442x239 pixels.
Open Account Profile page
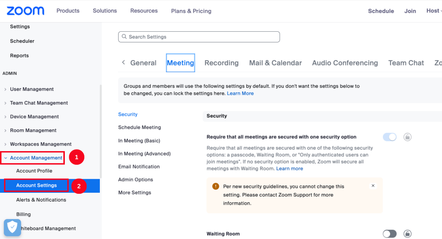34,171
